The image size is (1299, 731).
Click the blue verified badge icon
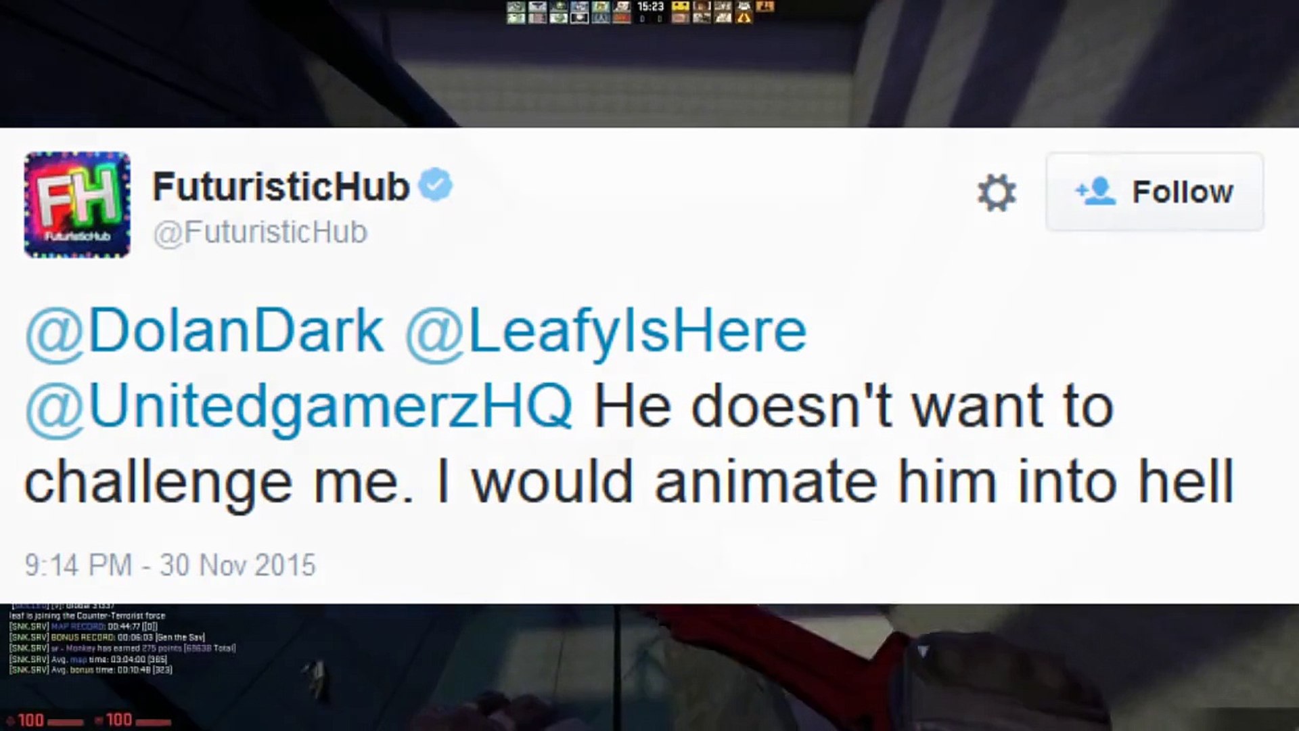(435, 184)
